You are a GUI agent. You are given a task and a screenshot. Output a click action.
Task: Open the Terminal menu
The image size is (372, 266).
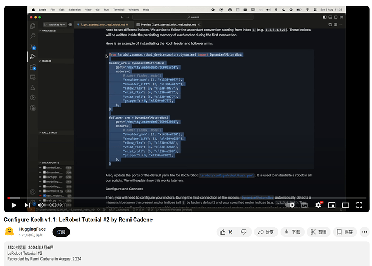tap(118, 10)
